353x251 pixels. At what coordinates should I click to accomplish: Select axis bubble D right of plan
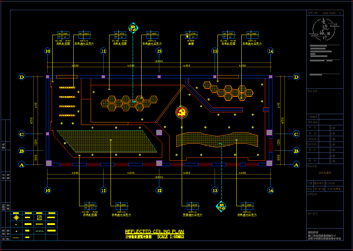click(x=296, y=77)
